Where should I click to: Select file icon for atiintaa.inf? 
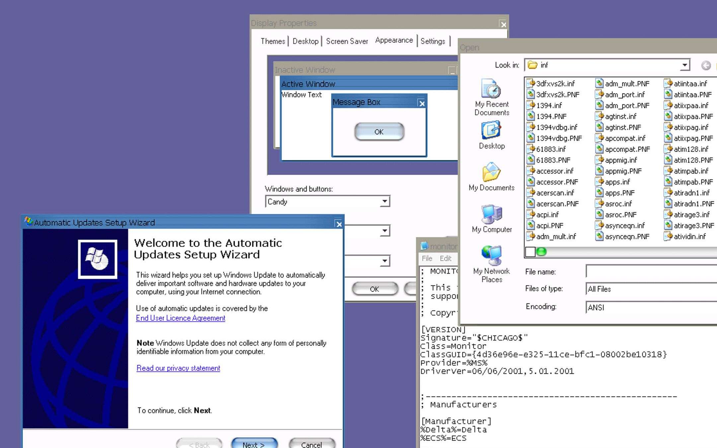[x=668, y=83]
